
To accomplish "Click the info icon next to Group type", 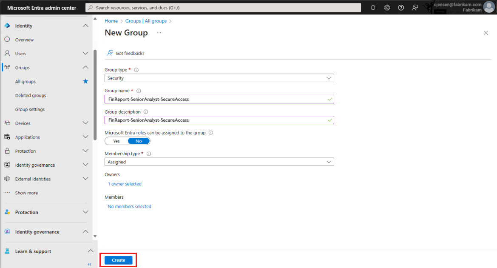I will [136, 70].
